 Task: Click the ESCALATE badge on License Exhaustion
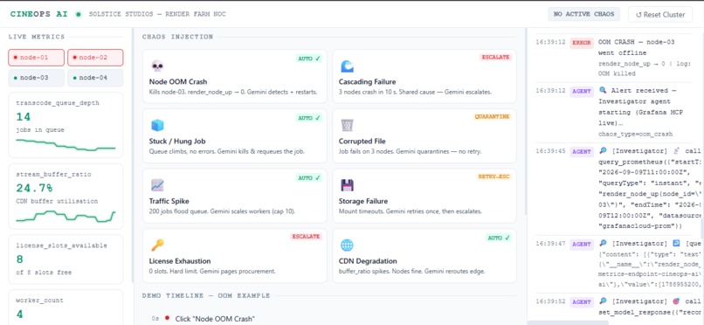[306, 236]
